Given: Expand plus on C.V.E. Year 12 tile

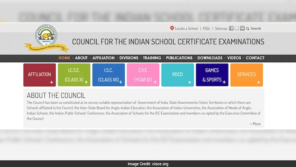Looking at the screenshot, I should [155, 82].
